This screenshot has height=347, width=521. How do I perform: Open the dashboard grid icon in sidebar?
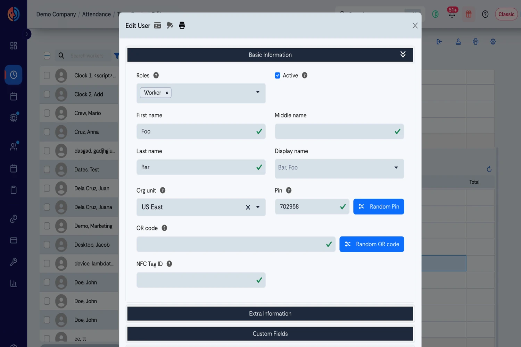[14, 46]
